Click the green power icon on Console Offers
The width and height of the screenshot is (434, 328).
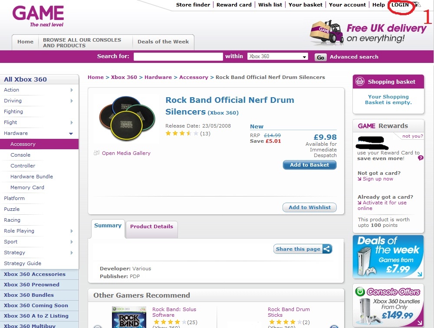(360, 292)
